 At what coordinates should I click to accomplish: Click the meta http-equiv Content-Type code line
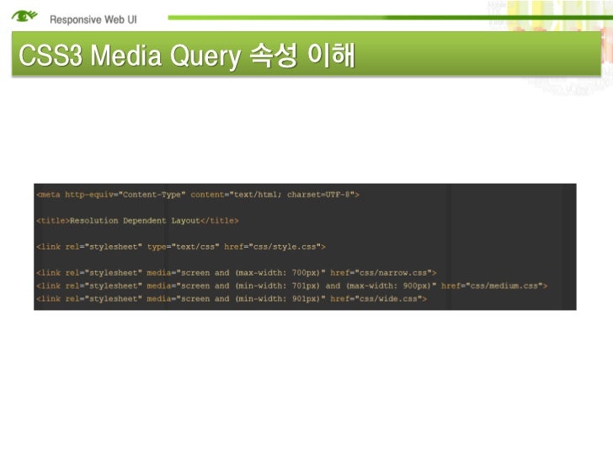click(197, 195)
